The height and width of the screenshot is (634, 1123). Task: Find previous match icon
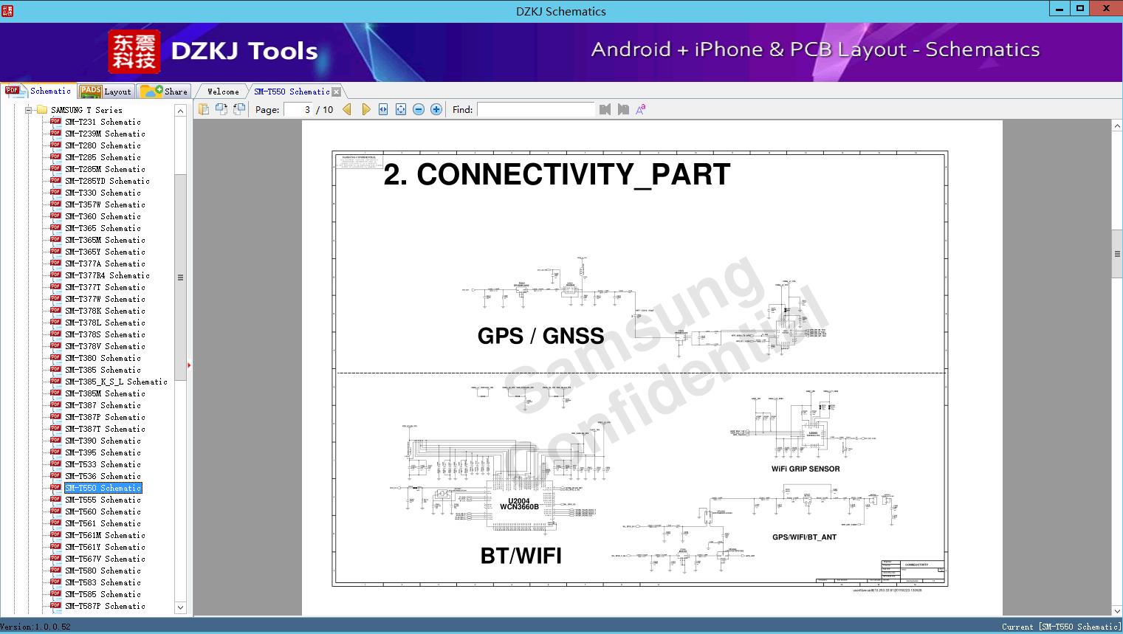(605, 109)
